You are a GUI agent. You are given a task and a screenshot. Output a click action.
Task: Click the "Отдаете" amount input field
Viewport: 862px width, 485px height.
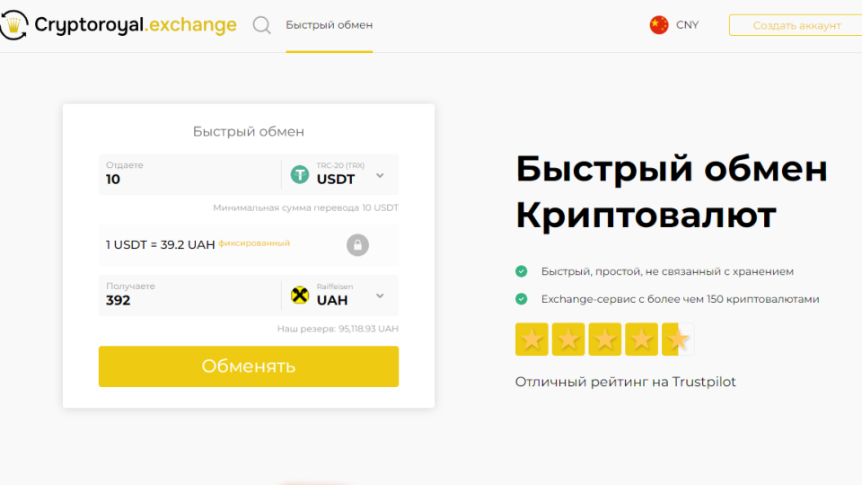(x=189, y=179)
